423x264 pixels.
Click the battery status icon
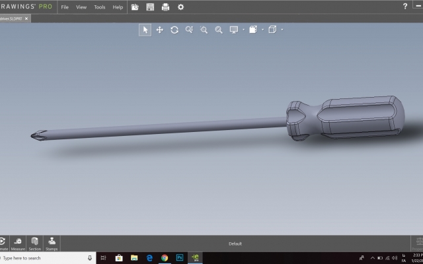point(380,258)
